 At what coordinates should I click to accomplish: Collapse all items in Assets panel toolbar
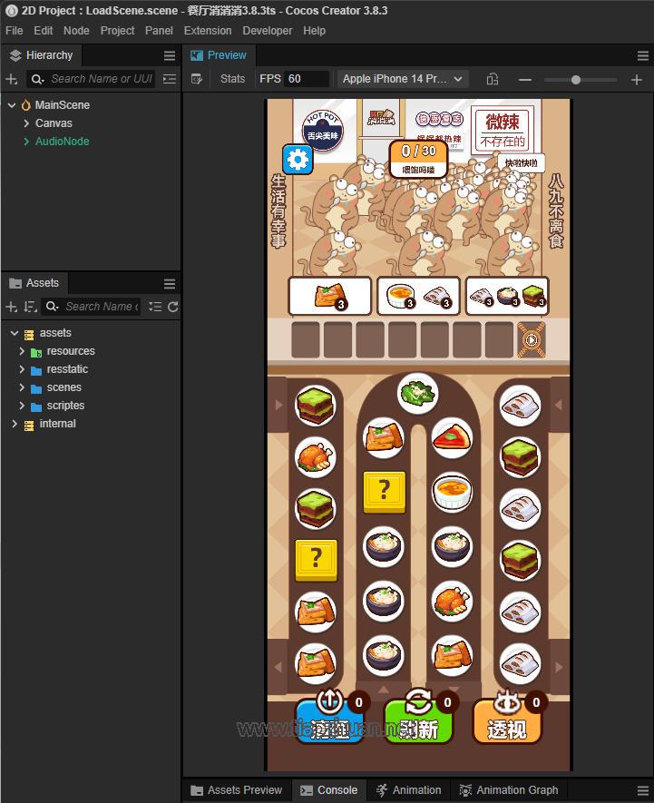tap(155, 307)
